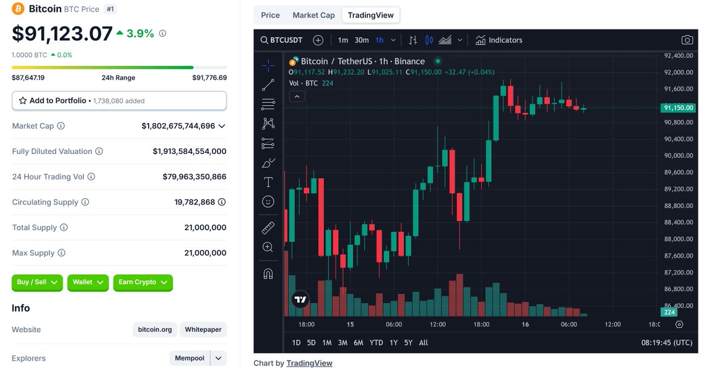Open the TradingView logo on chart

click(300, 299)
